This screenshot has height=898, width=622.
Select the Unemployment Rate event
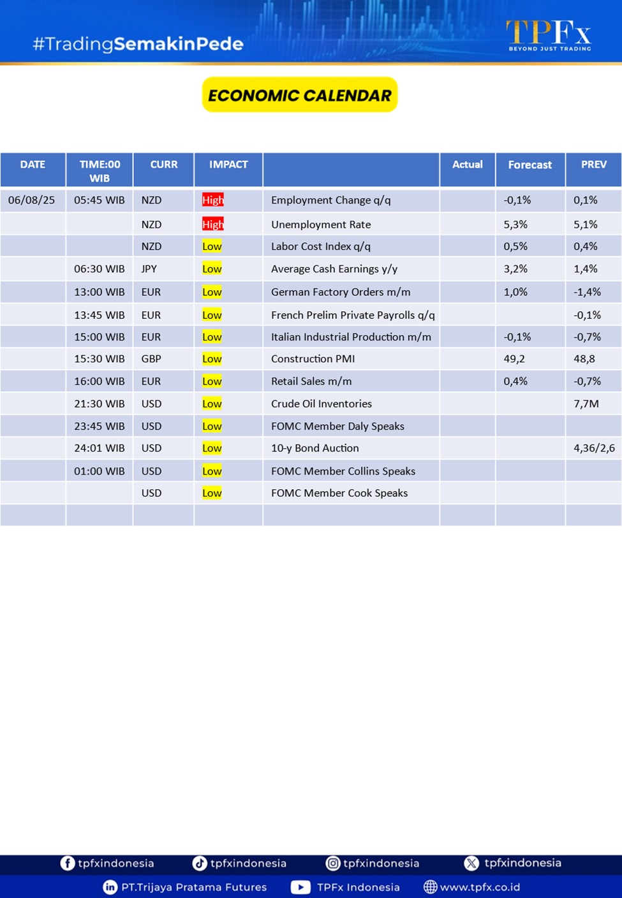click(x=321, y=224)
